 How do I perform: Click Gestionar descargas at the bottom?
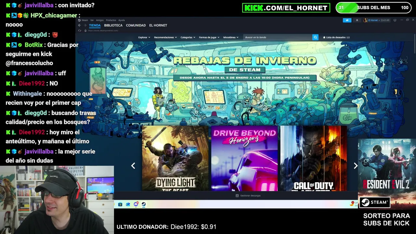[x=248, y=196]
